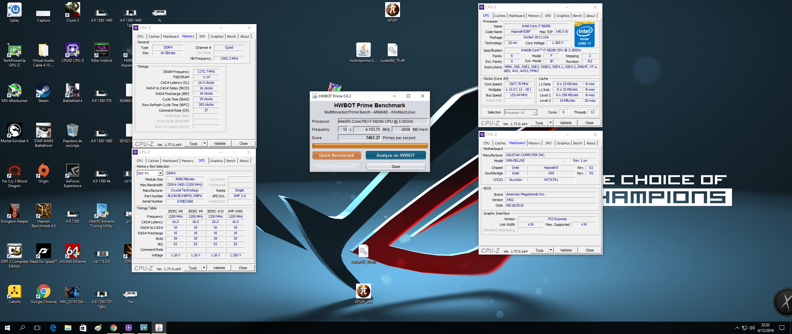Open Battlefield 4 desktop icon
This screenshot has height=334, width=792.
pyautogui.click(x=73, y=93)
